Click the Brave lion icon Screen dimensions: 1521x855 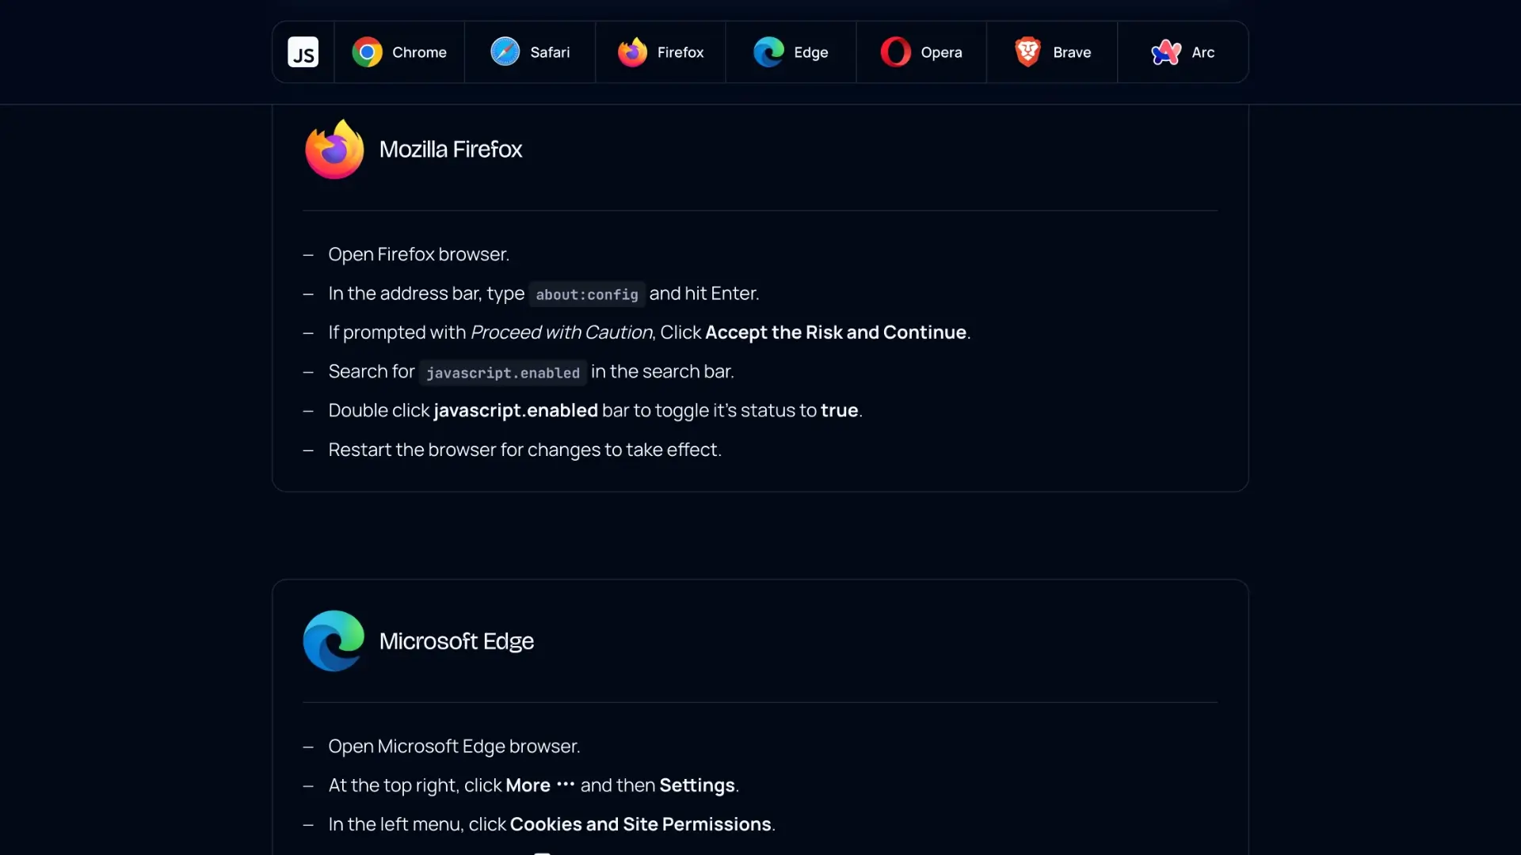[1027, 52]
